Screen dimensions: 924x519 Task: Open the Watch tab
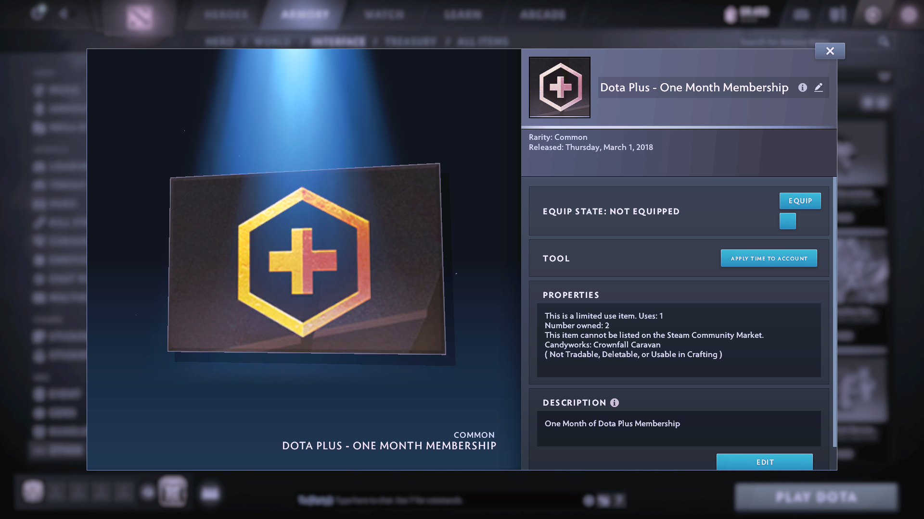(x=384, y=14)
